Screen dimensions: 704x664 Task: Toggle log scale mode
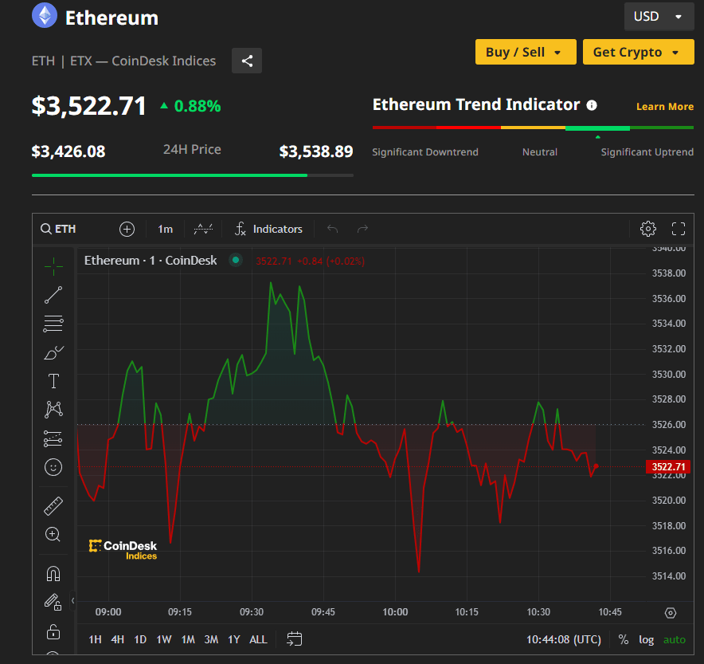point(646,639)
